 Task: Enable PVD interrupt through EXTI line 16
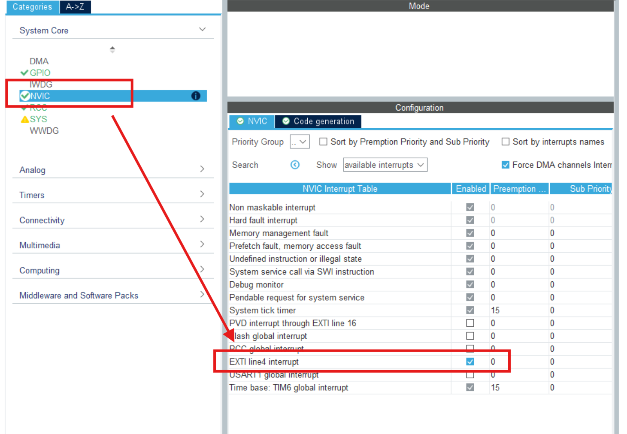tap(470, 323)
